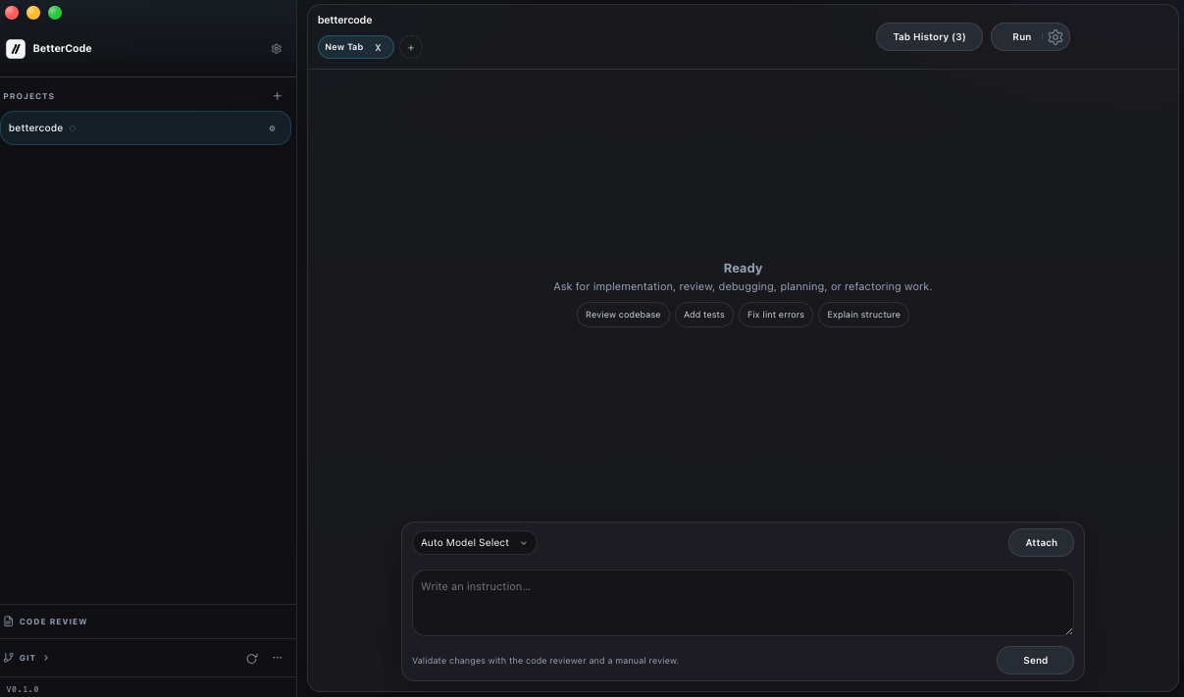Screen dimensions: 1184x697
Task: Click the Run button
Action: (1021, 36)
